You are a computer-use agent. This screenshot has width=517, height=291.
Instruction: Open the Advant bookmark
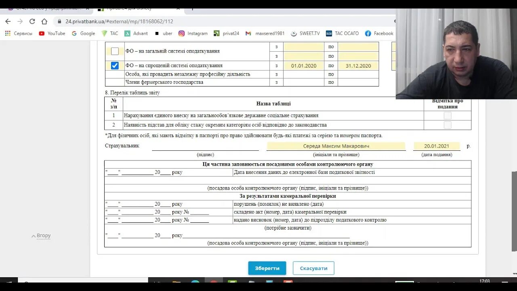(x=136, y=34)
